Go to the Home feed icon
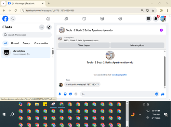The height and width of the screenshot is (127, 171). [48, 18]
